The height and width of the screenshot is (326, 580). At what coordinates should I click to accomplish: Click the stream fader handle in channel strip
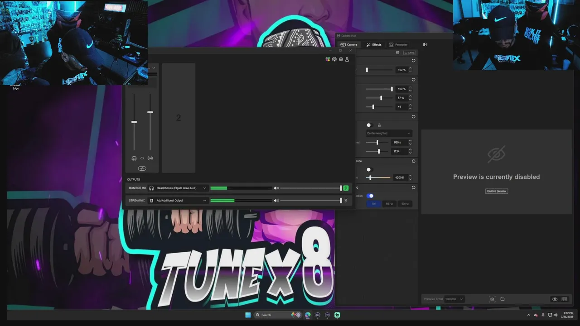tap(150, 112)
